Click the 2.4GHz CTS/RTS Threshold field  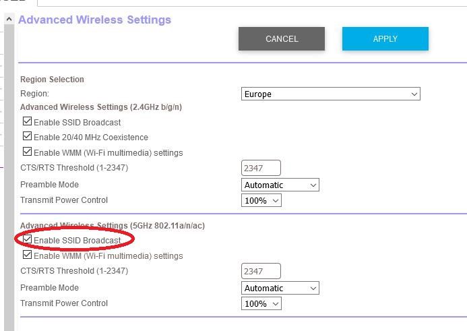click(x=261, y=168)
